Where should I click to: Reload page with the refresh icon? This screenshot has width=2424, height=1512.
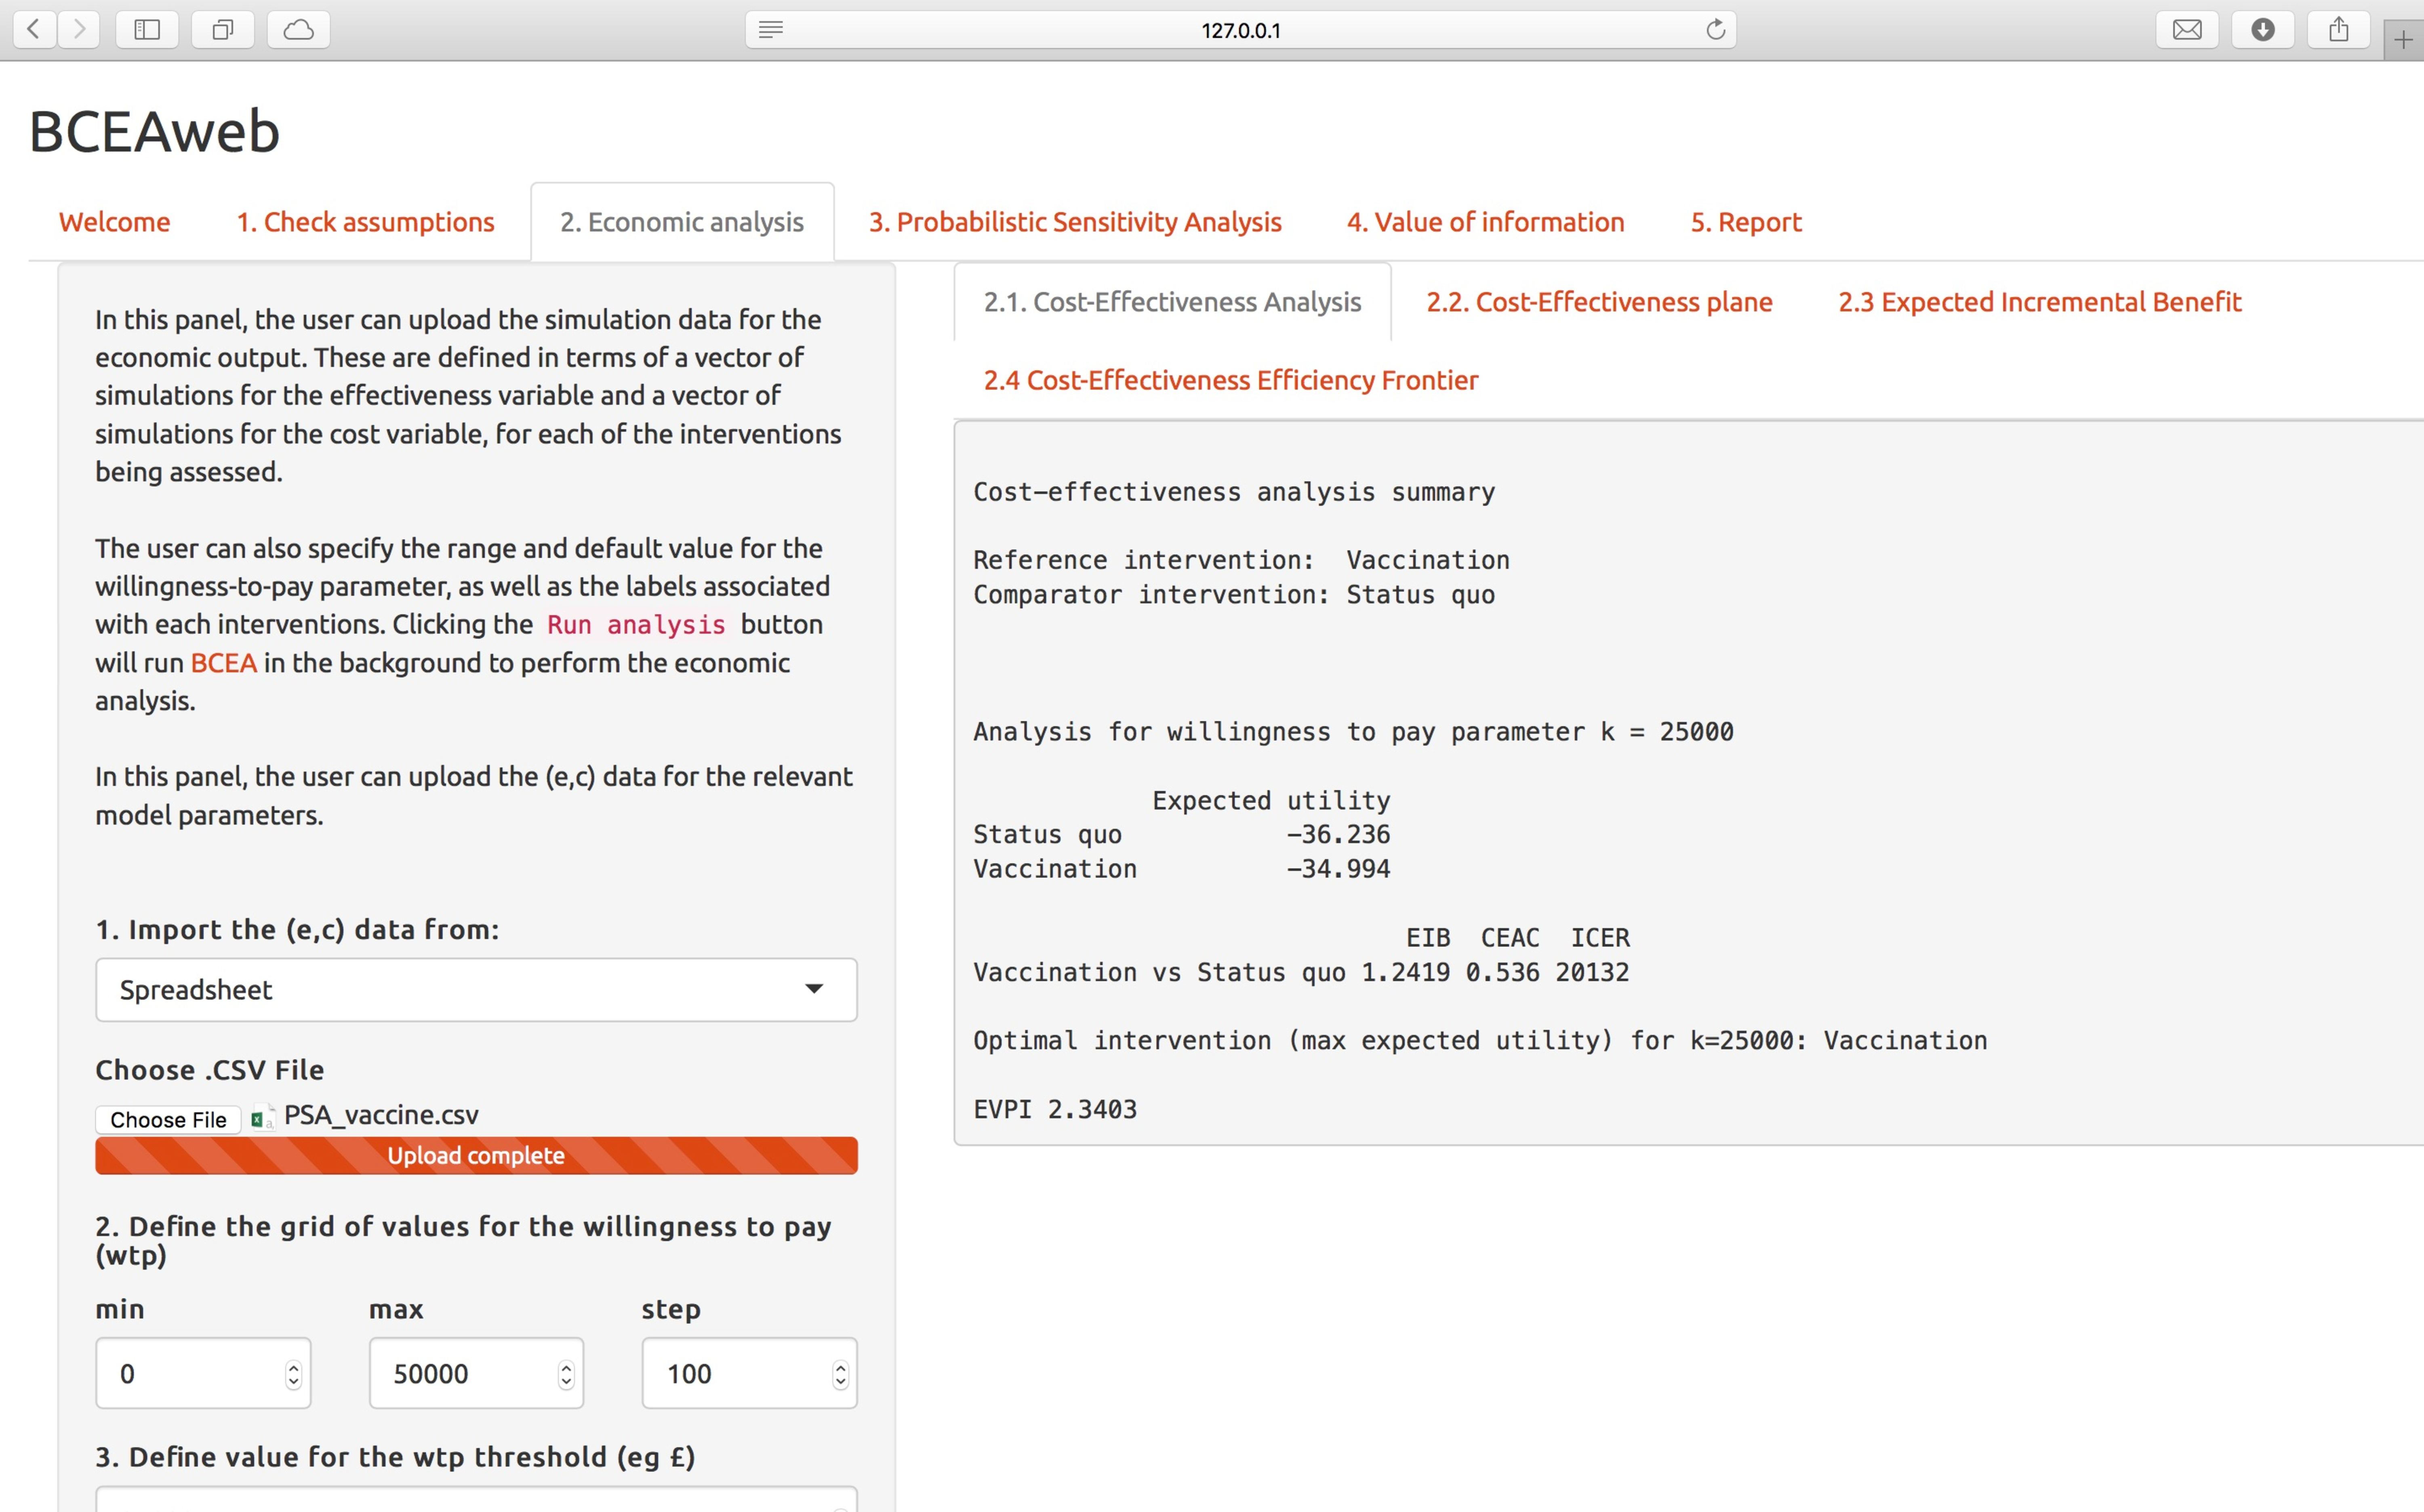[1715, 29]
